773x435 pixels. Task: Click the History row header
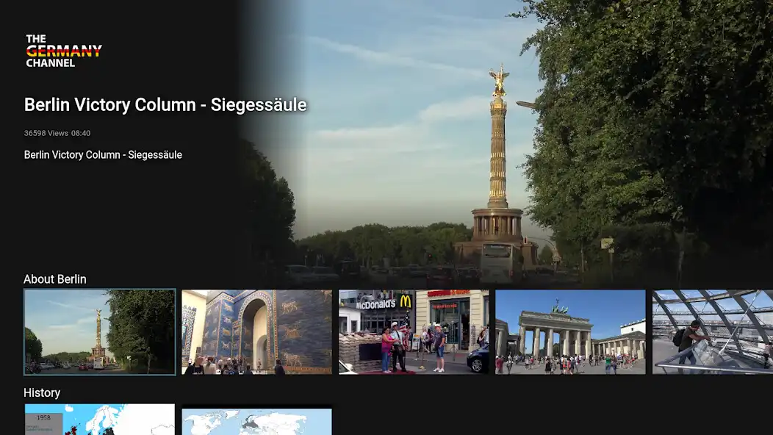42,392
